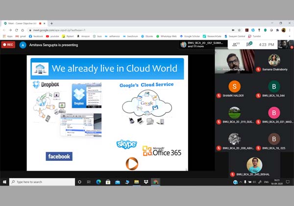Switch to Chrome on the taskbar

click(155, 182)
